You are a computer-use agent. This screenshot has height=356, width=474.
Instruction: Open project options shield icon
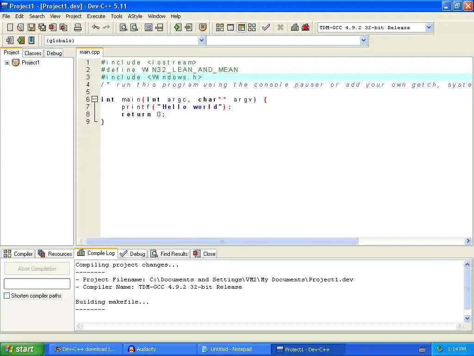tap(203, 27)
